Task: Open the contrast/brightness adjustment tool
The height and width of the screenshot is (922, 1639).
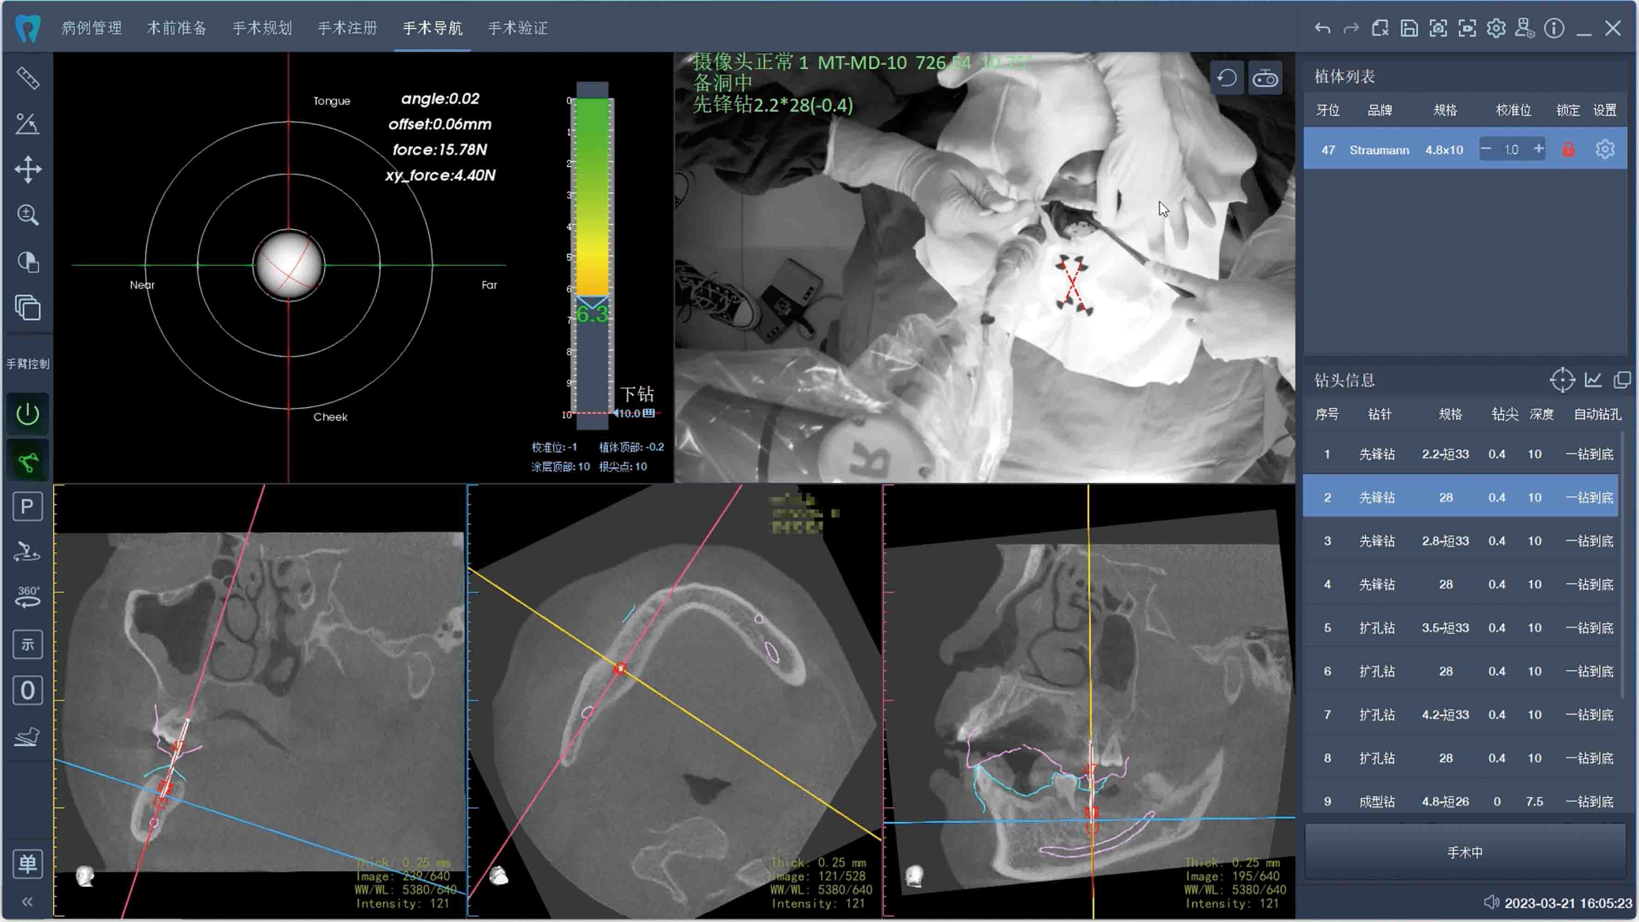Action: (x=27, y=261)
